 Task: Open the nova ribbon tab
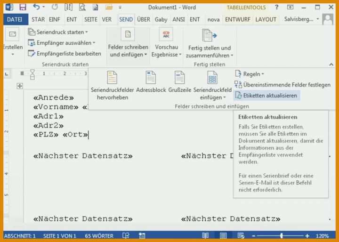click(214, 20)
